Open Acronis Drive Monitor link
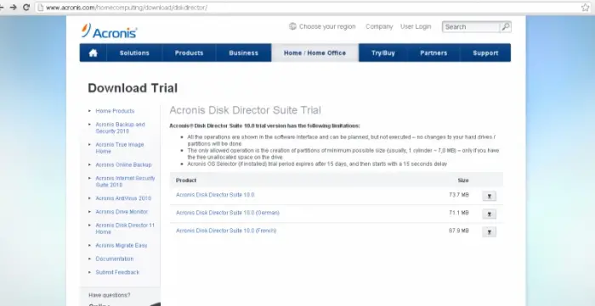This screenshot has width=595, height=306. (x=122, y=212)
